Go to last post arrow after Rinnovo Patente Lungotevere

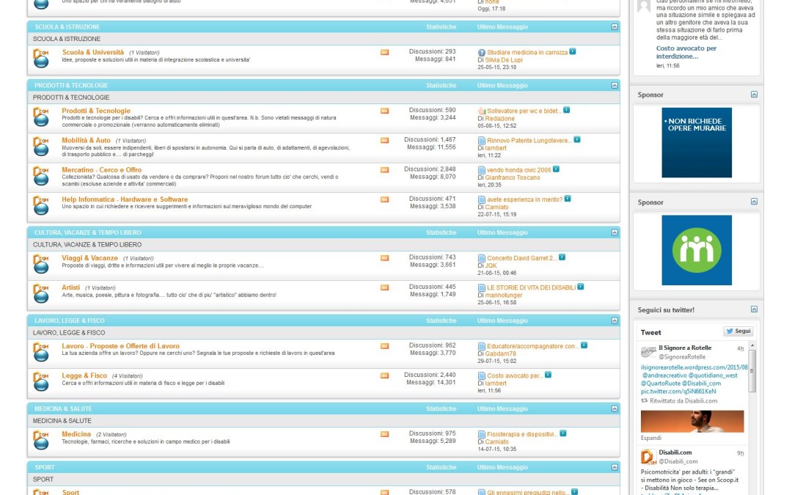(577, 139)
